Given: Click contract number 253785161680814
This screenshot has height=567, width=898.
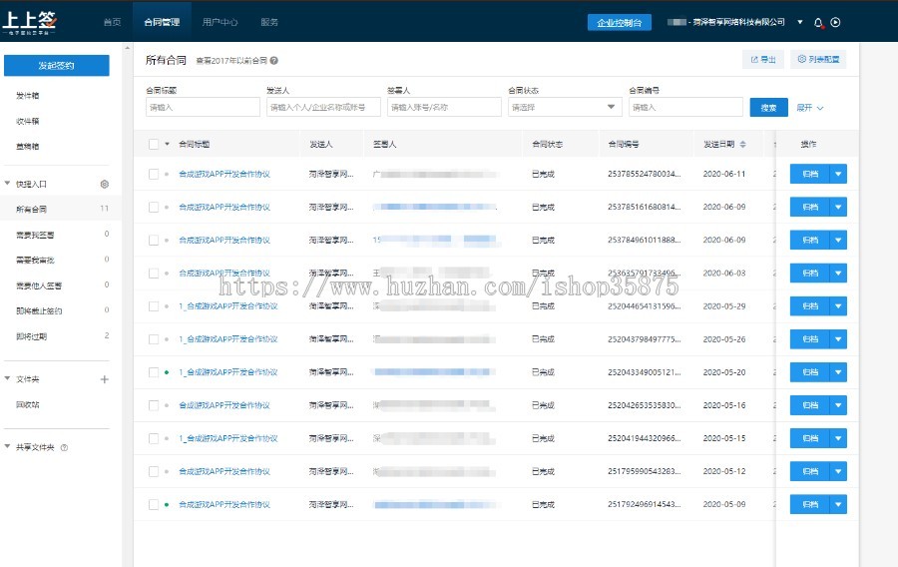Looking at the screenshot, I should click(x=645, y=207).
